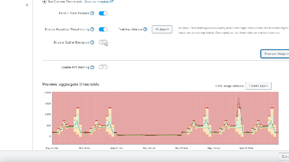Enable the Outlier Exclusion toggle

coord(103,42)
